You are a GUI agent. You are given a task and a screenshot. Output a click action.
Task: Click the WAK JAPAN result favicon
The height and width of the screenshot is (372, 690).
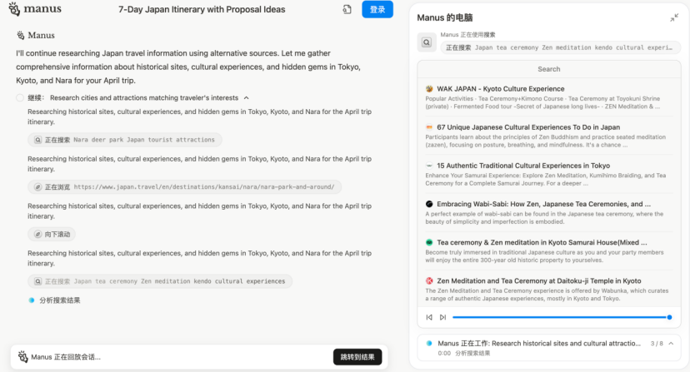click(429, 89)
